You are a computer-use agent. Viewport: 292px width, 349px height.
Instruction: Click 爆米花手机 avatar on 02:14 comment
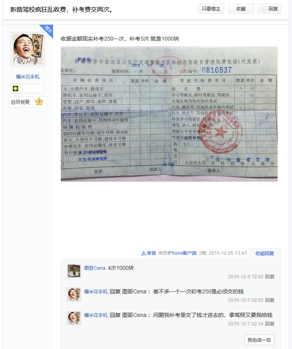74,318
